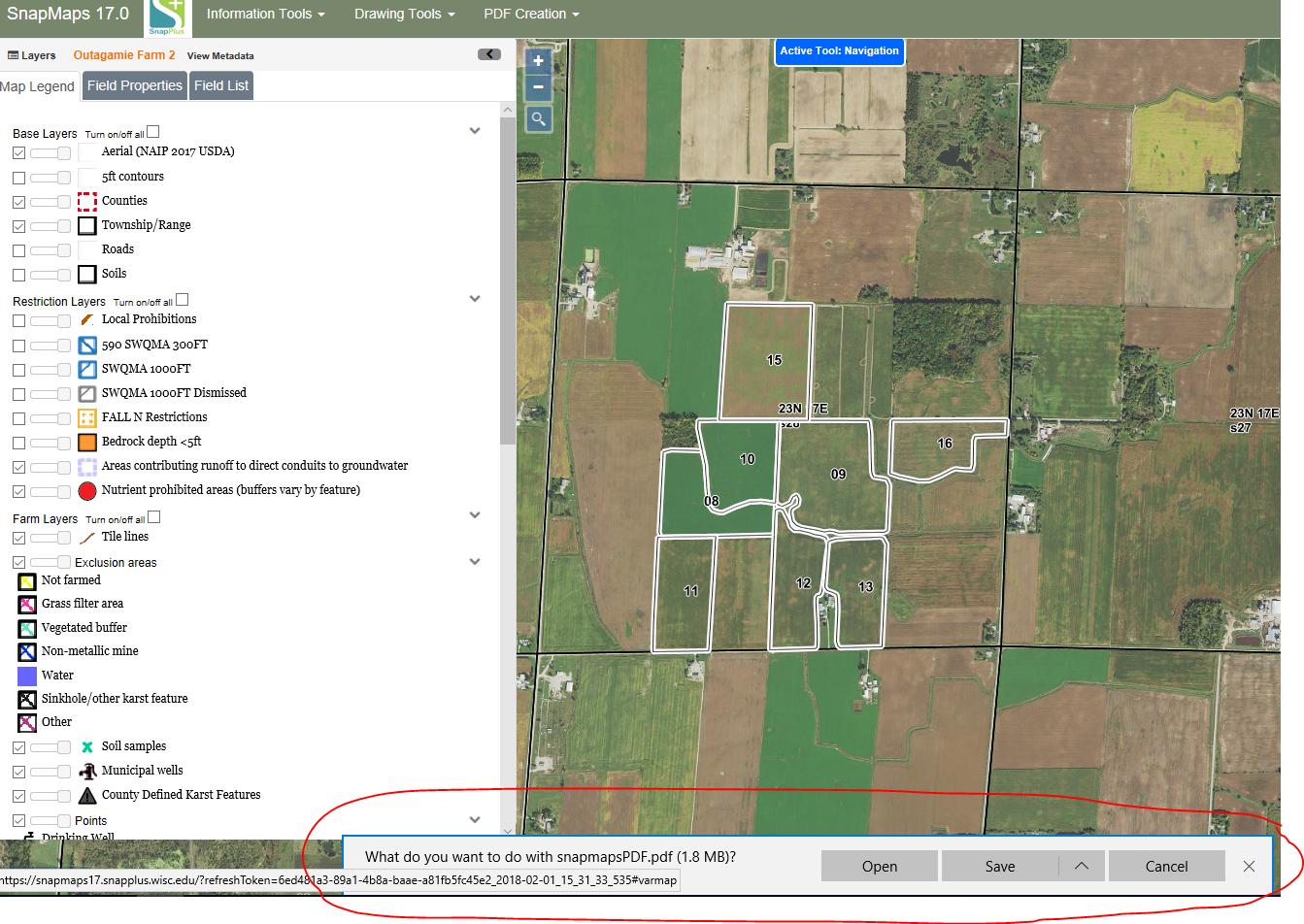Collapse the Exclusion areas chevron
The height and width of the screenshot is (924, 1304).
(475, 562)
